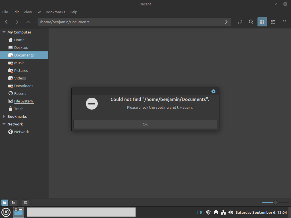Screen dimensions: 291x218
Task: Hide the sidebar panel
Action: pos(25,202)
